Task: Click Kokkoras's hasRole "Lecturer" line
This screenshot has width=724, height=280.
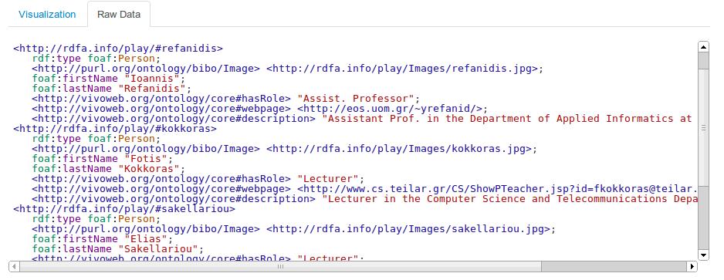Action: pyautogui.click(x=198, y=179)
